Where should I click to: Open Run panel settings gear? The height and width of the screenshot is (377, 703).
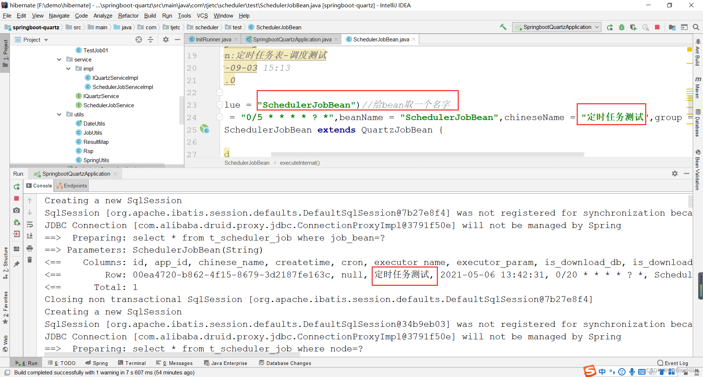[x=675, y=173]
